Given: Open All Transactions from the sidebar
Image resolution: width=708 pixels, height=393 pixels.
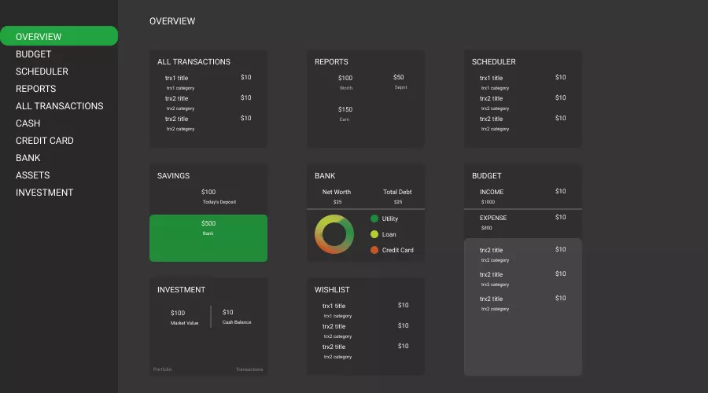Looking at the screenshot, I should (x=59, y=106).
